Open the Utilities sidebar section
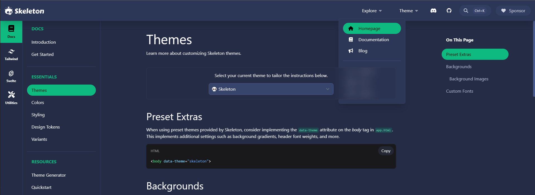Screen dimensions: 535x195 11,98
